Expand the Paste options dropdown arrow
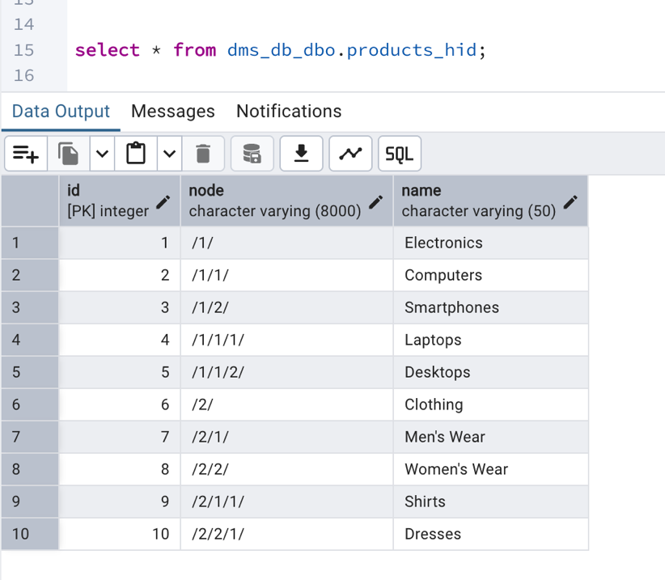The image size is (665, 580). tap(169, 154)
